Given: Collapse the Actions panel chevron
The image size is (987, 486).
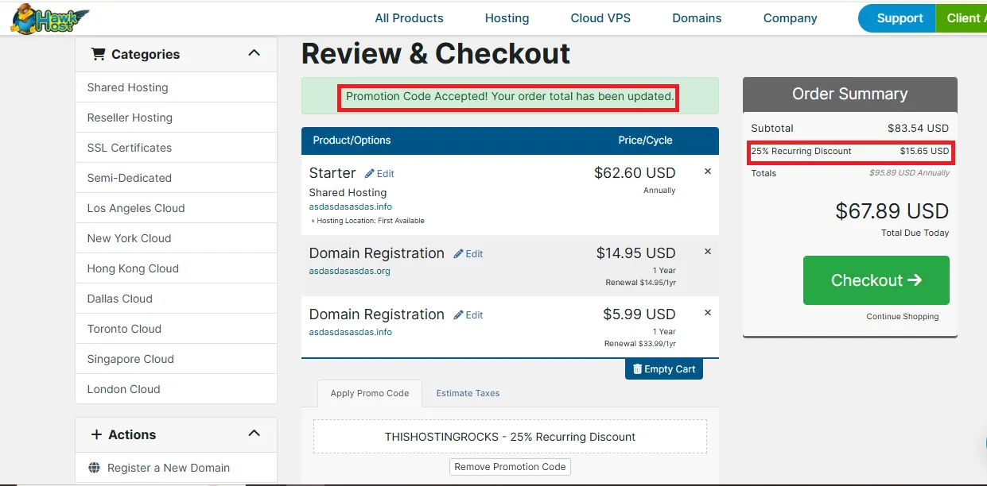Looking at the screenshot, I should (255, 434).
